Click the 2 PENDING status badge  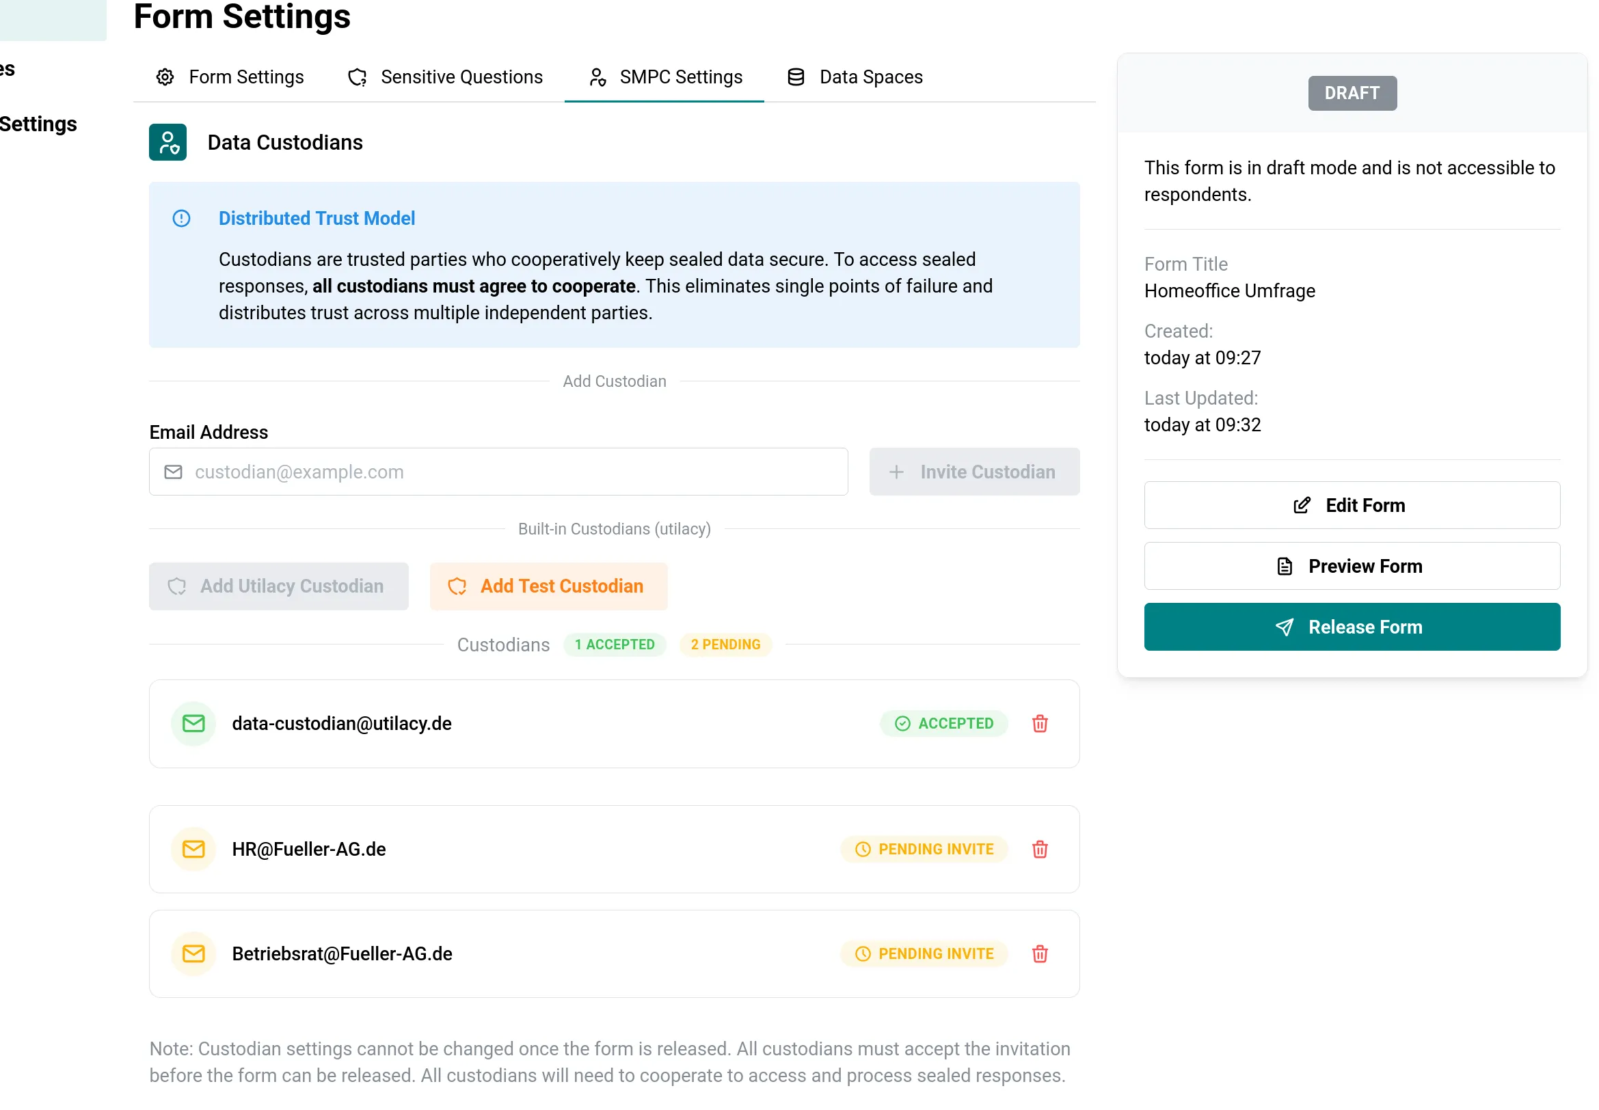click(x=725, y=645)
